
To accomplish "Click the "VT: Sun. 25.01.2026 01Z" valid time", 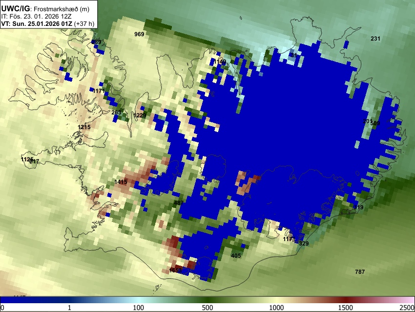I will click(37, 23).
